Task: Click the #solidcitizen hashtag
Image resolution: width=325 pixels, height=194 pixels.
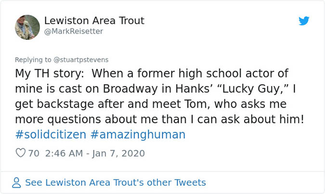Action: [x=51, y=134]
